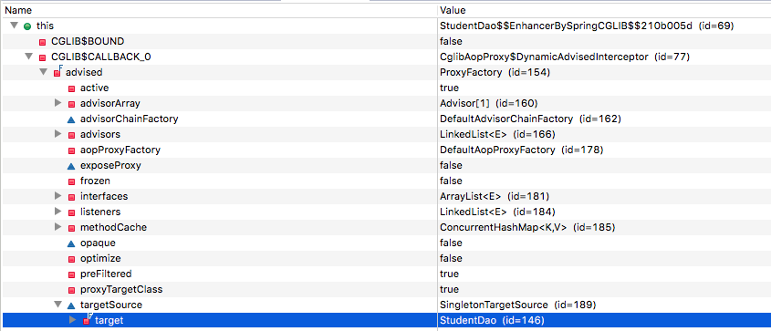Viewport: 771px width, 331px height.
Task: Select the frozen field name
Action: pyautogui.click(x=95, y=181)
